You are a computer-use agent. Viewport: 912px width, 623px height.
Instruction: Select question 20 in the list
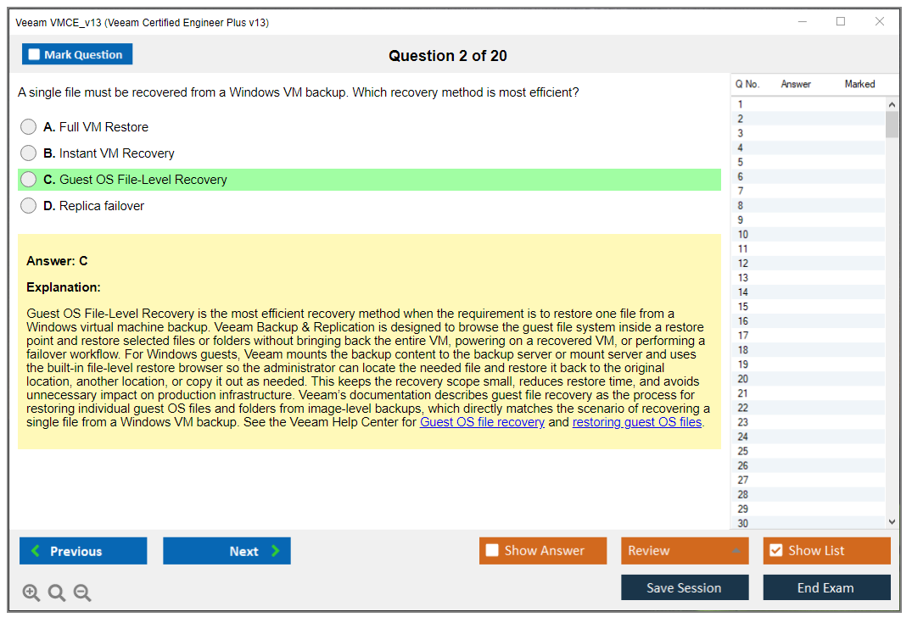coord(808,379)
